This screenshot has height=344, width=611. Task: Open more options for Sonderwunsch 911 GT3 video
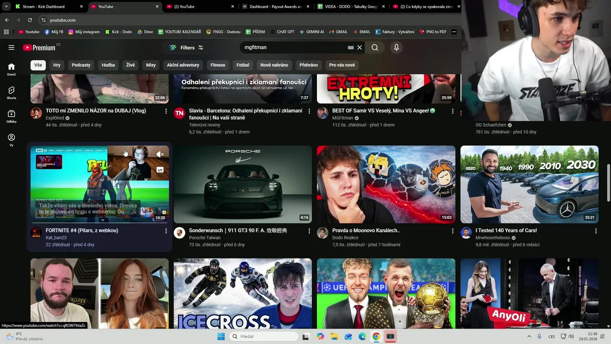[x=309, y=231]
